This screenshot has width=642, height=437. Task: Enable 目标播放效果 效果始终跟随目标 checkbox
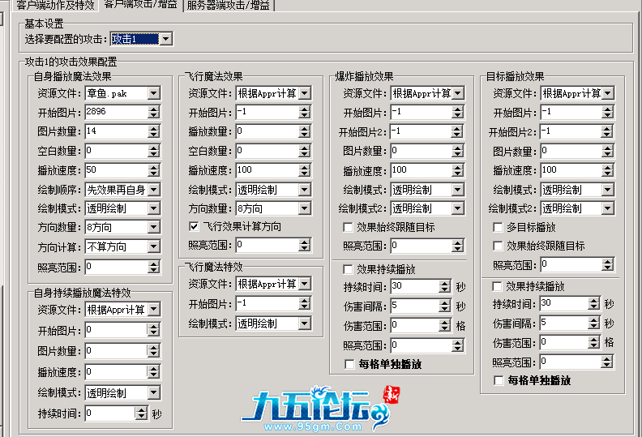point(498,246)
